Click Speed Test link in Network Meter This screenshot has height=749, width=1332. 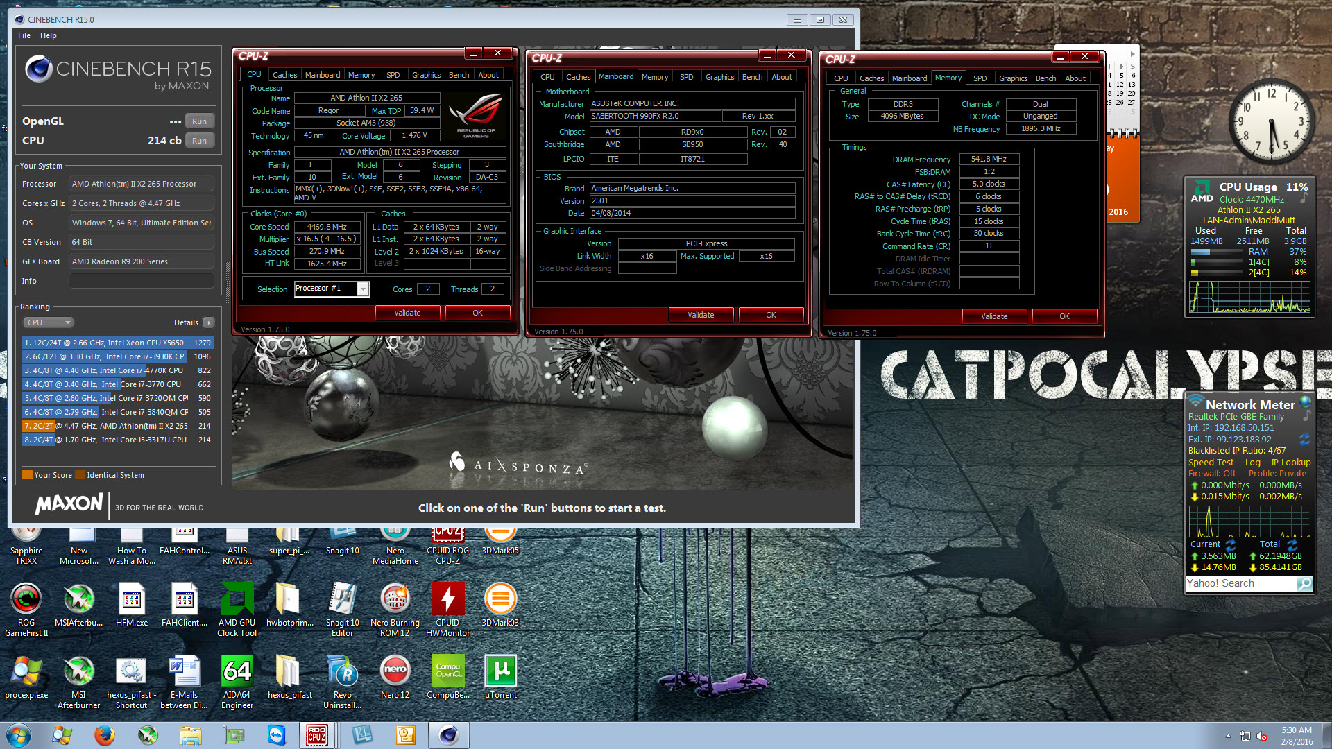1211,463
